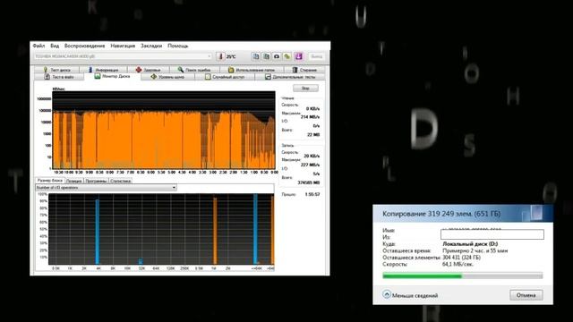Switch to the Тест в файл tab

coord(59,77)
